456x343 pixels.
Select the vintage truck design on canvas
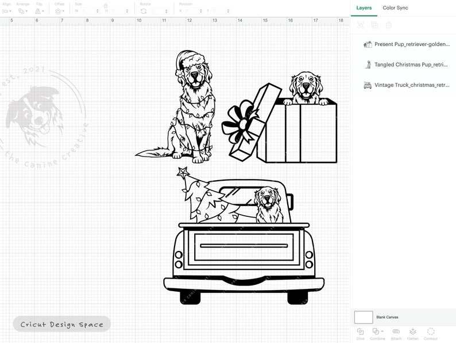click(x=244, y=235)
